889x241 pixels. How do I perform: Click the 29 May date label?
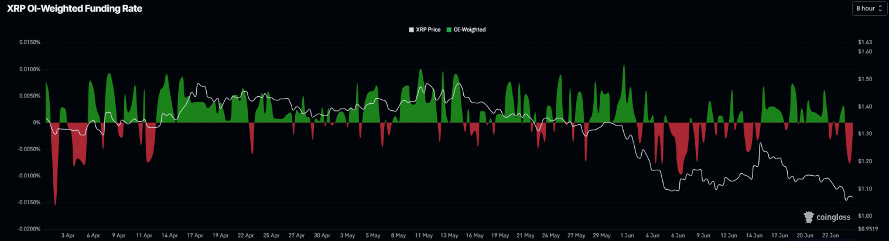[x=602, y=235]
